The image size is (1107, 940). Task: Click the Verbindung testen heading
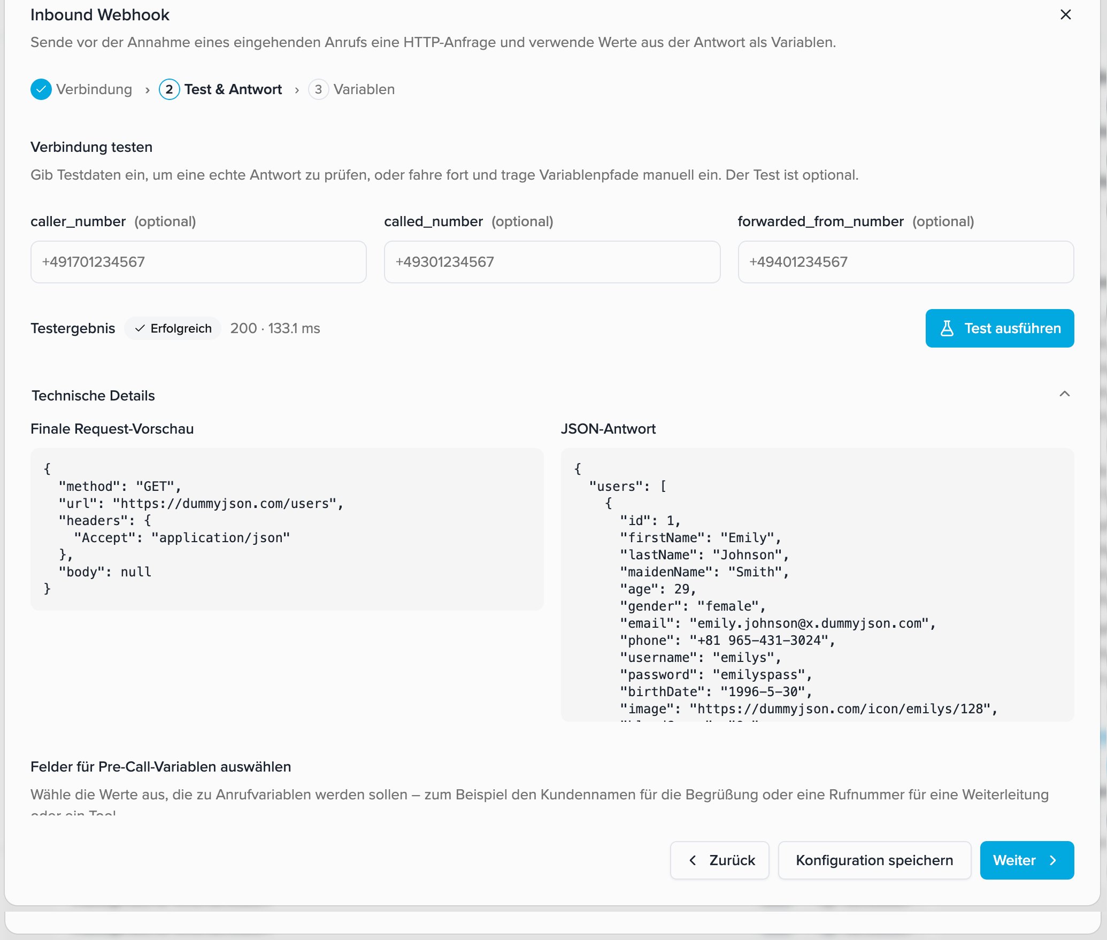[x=91, y=147]
